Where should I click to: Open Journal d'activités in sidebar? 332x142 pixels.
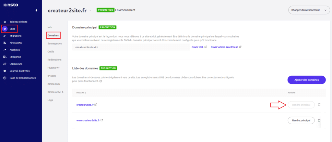coord(19,71)
